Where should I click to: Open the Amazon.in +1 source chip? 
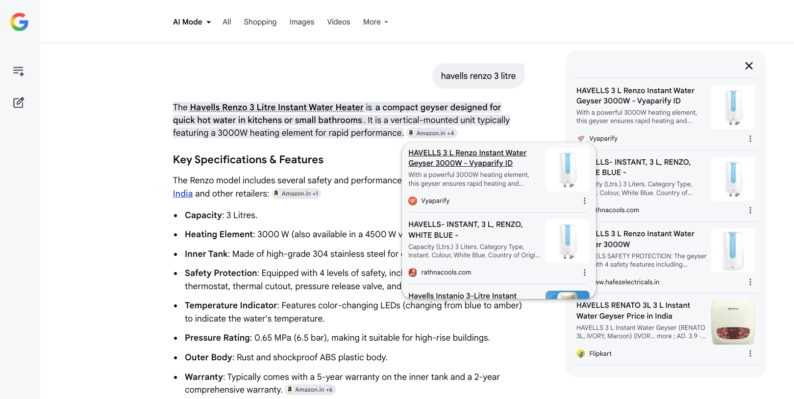pos(297,194)
